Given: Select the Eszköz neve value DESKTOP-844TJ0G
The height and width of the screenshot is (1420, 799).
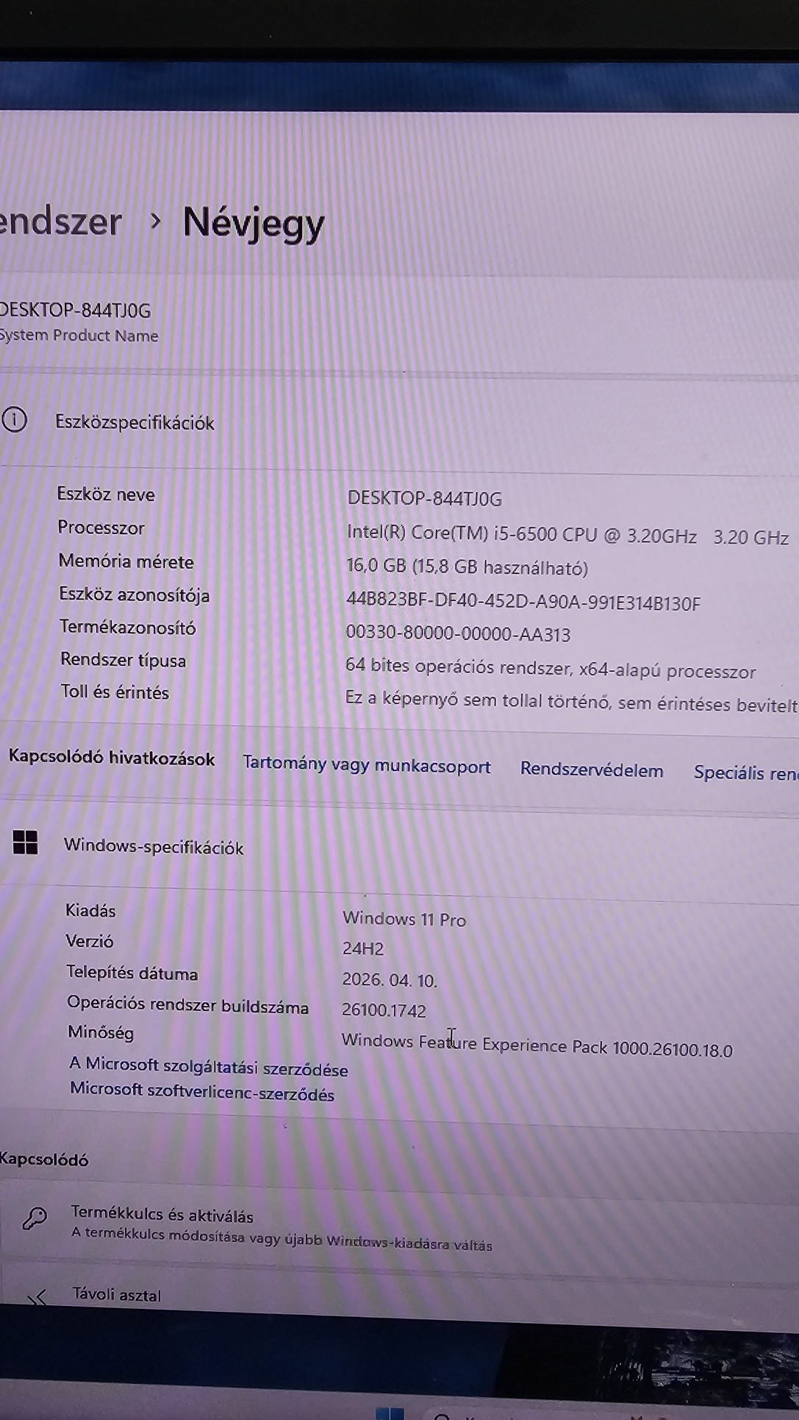Looking at the screenshot, I should [425, 498].
